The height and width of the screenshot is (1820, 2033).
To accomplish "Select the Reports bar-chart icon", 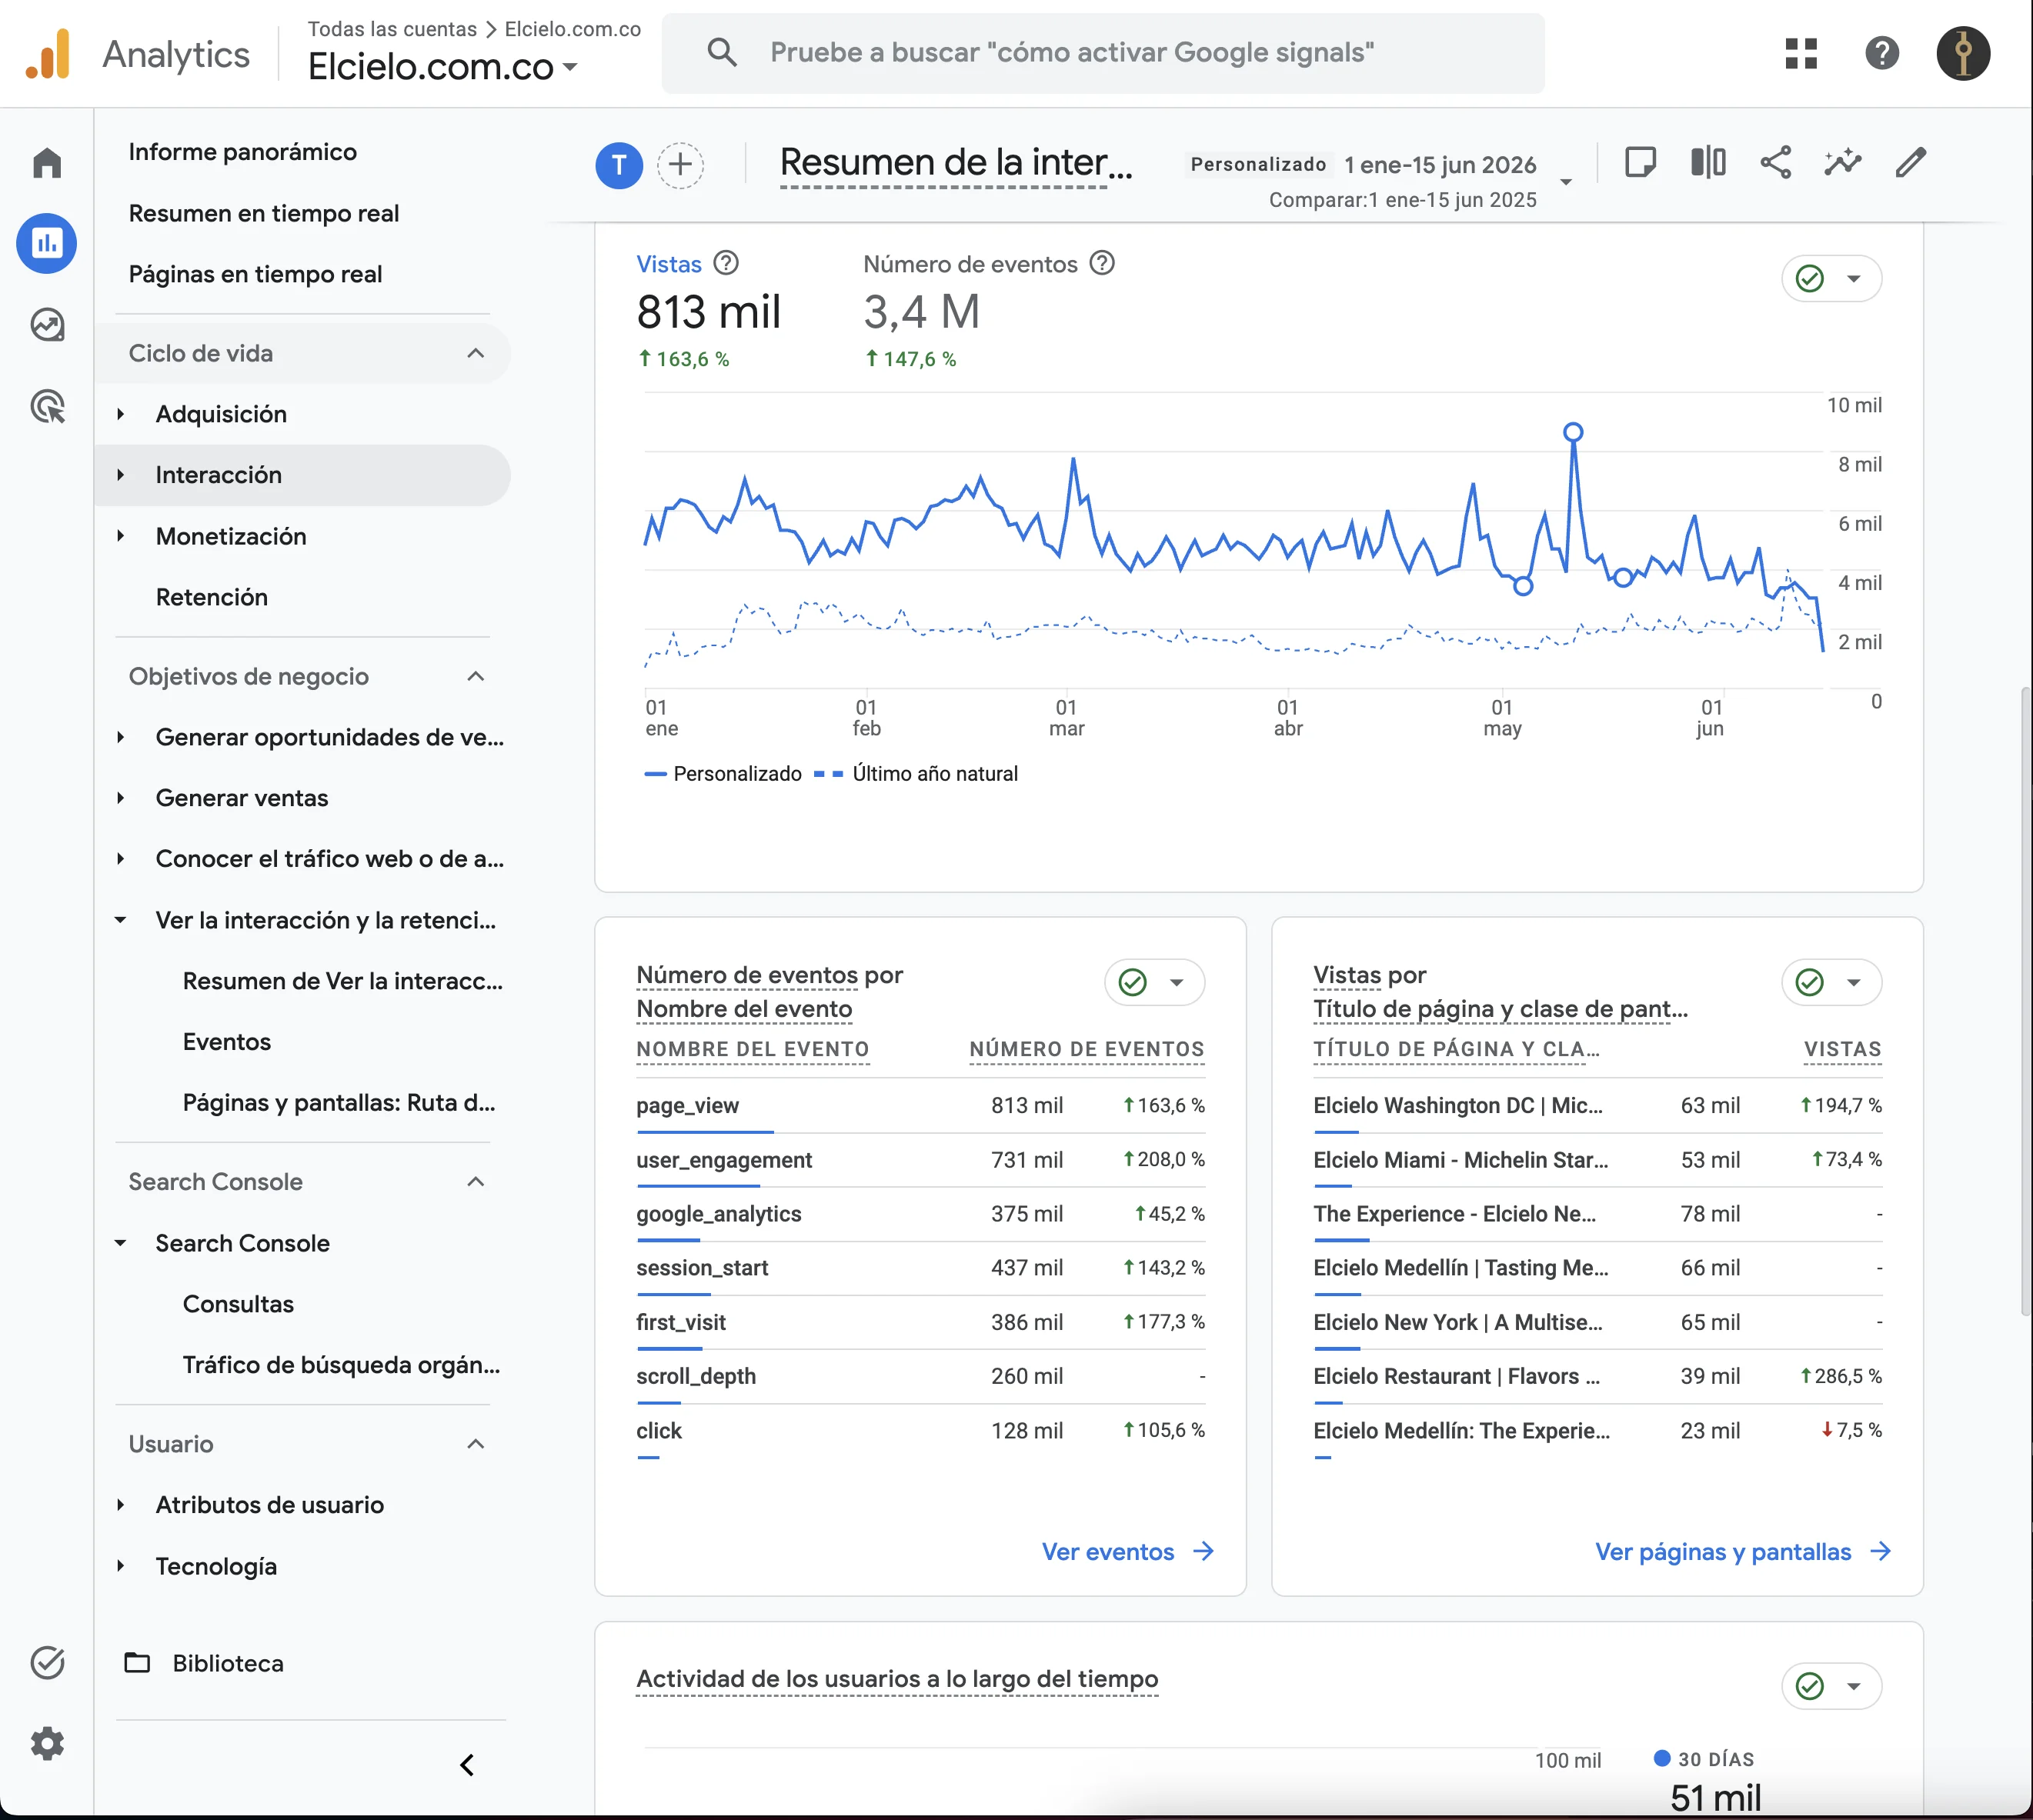I will (x=47, y=243).
